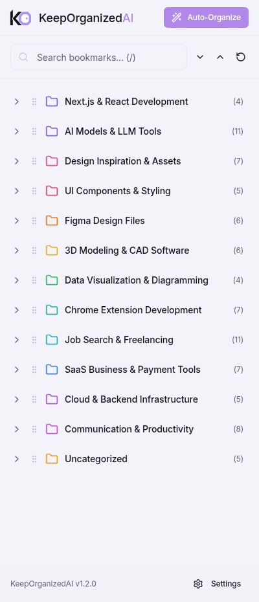This screenshot has height=602, width=259.
Task: Click the orange folder icon for Figma Design Files
Action: click(52, 221)
